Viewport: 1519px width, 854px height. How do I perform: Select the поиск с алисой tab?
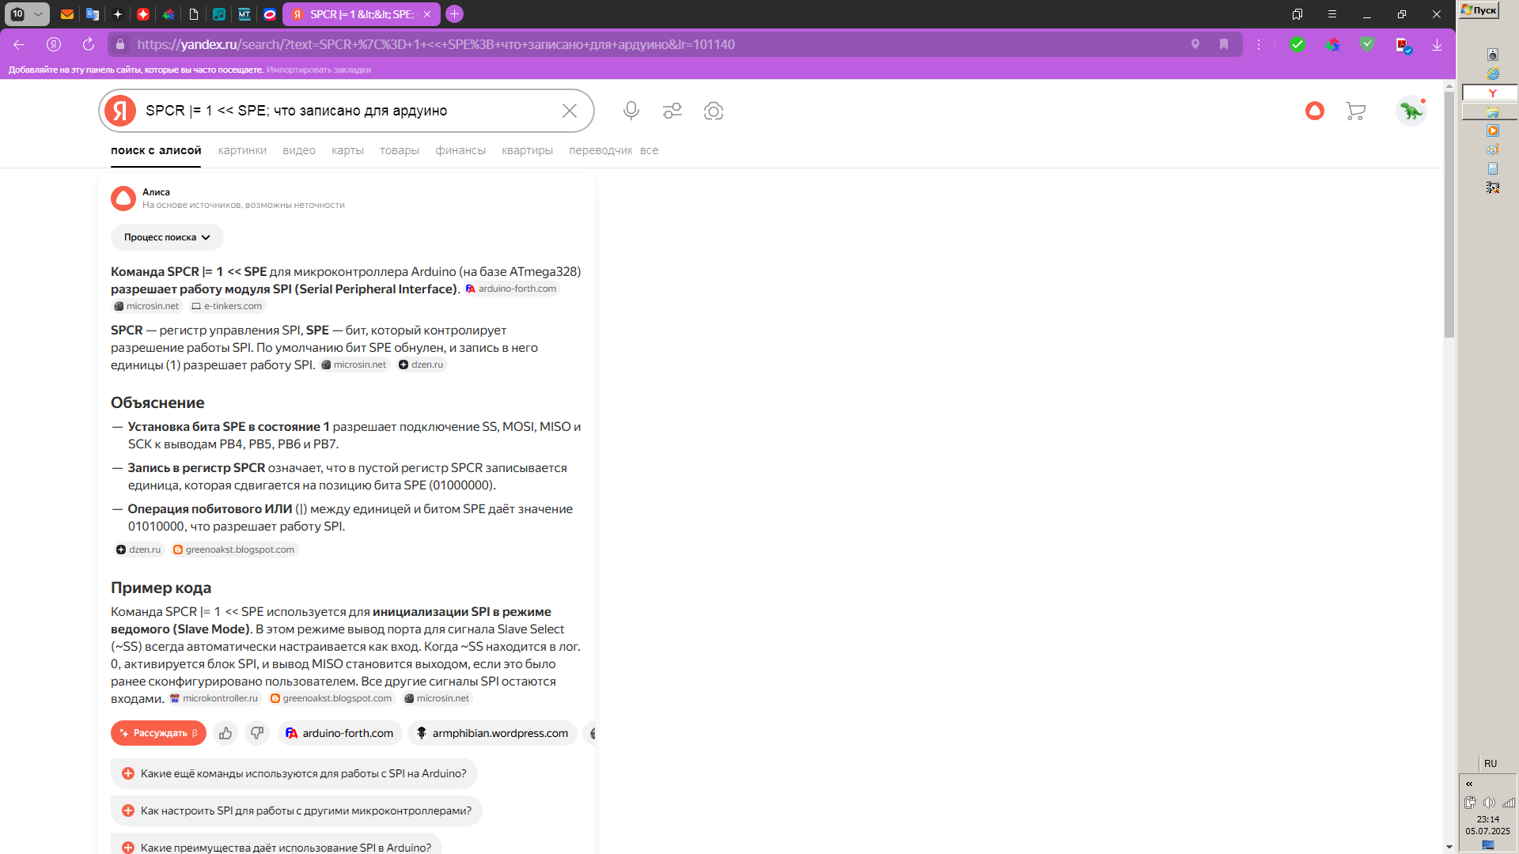(x=156, y=150)
